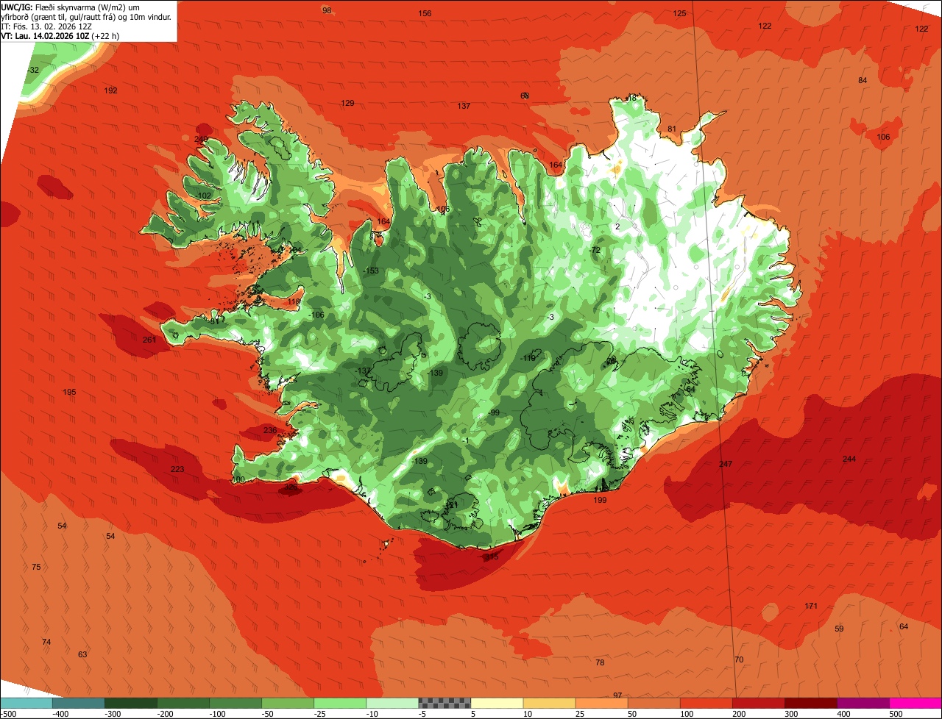Click the legend swatch between 10 and 25
942x719 pixels.
549,703
